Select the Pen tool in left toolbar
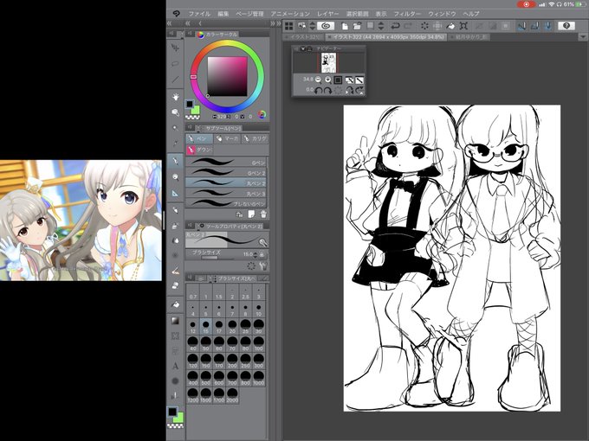 [175, 161]
